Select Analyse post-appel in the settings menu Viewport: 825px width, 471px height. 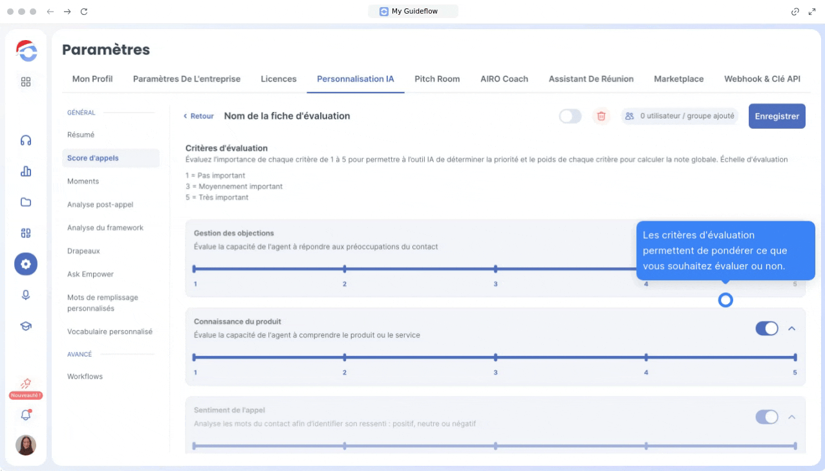[x=100, y=204]
